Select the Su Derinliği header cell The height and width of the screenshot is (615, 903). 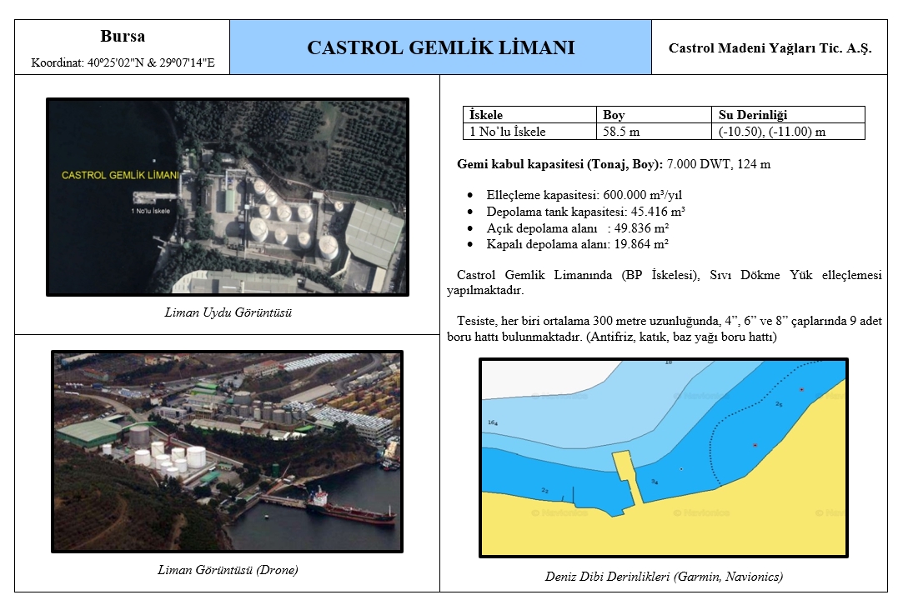pyautogui.click(x=789, y=115)
